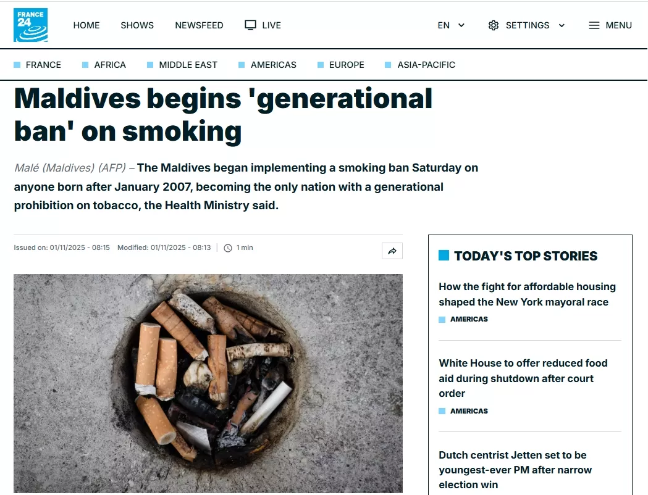The width and height of the screenshot is (648, 495).
Task: Click the Settings gear icon
Action: coord(493,25)
